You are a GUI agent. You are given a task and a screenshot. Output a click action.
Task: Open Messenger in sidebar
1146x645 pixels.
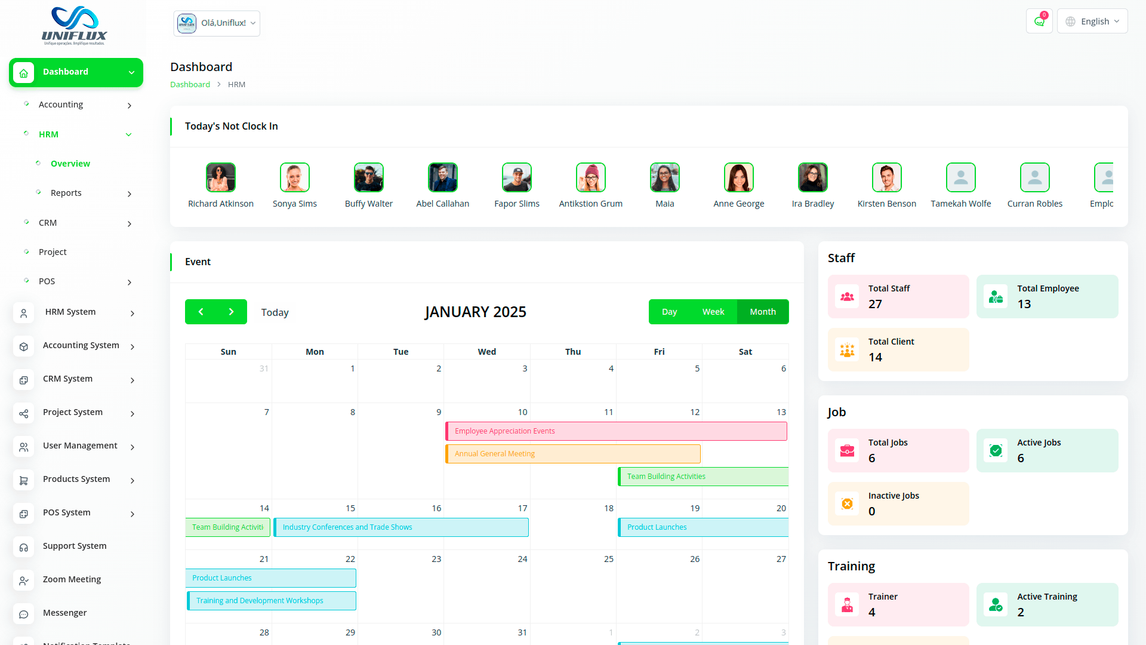(x=64, y=613)
